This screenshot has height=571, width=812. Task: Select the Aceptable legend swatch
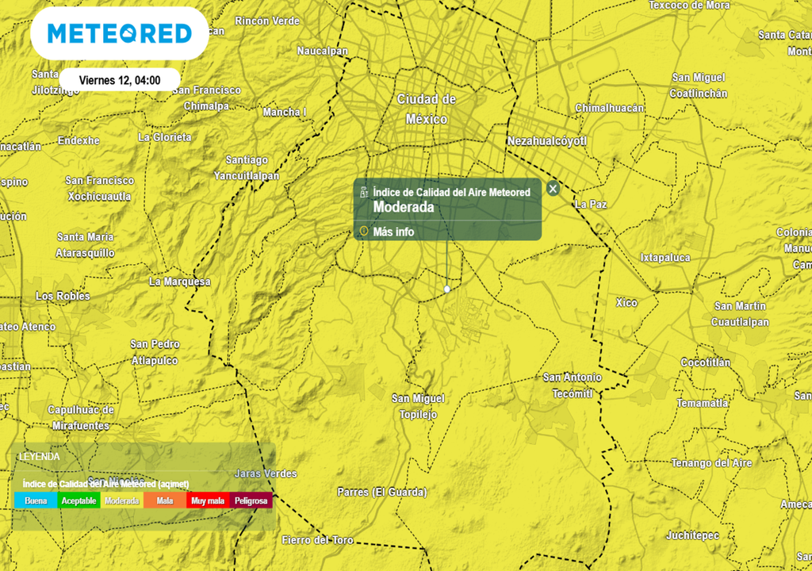(79, 500)
